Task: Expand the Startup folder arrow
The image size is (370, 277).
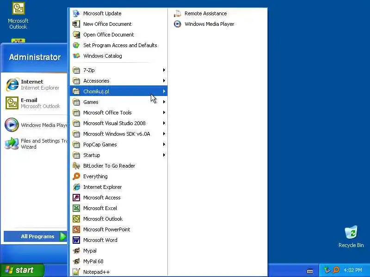Action: tap(164, 155)
